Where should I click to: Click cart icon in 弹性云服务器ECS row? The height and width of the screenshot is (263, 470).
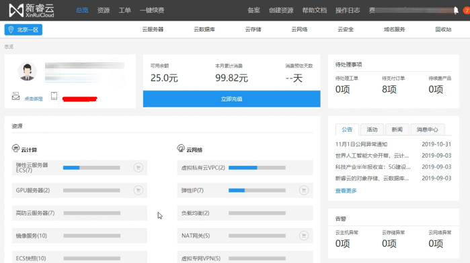(x=139, y=168)
